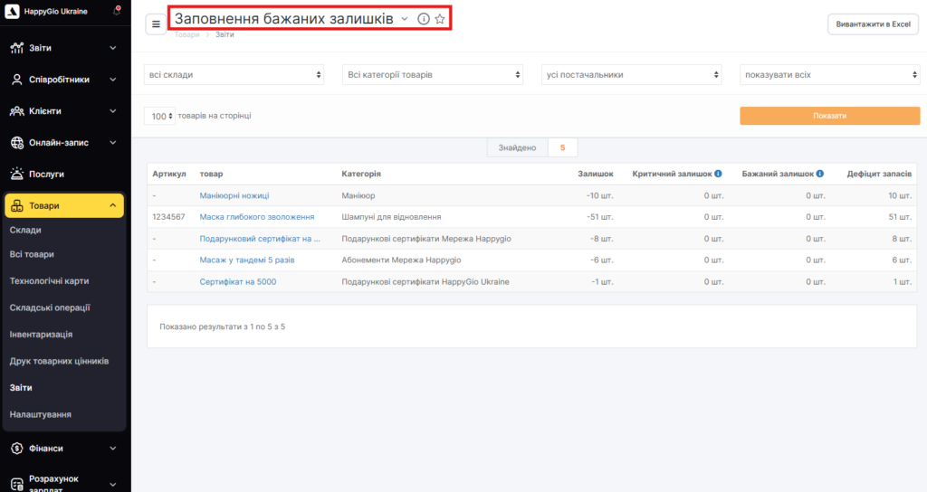Viewport: 927px width, 492px height.
Task: Mark report as favorite with star icon
Action: coord(440,19)
